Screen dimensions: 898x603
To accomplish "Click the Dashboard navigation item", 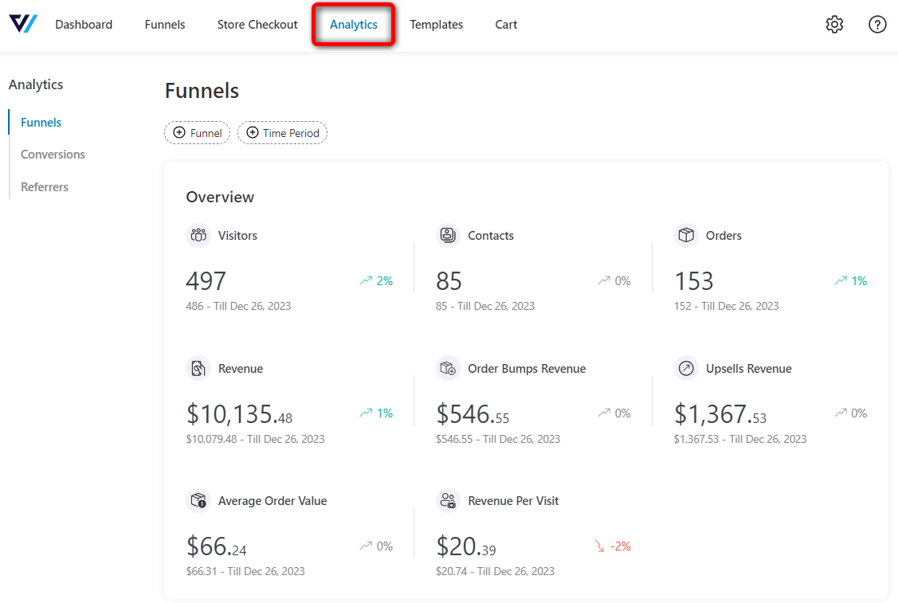I will (83, 24).
